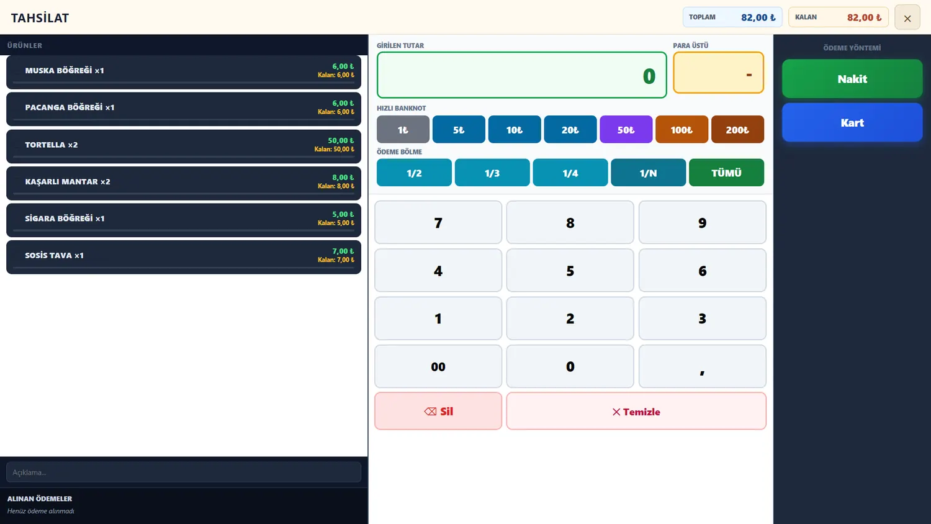Tap keypad digit 4
This screenshot has height=524, width=931.
coord(438,271)
